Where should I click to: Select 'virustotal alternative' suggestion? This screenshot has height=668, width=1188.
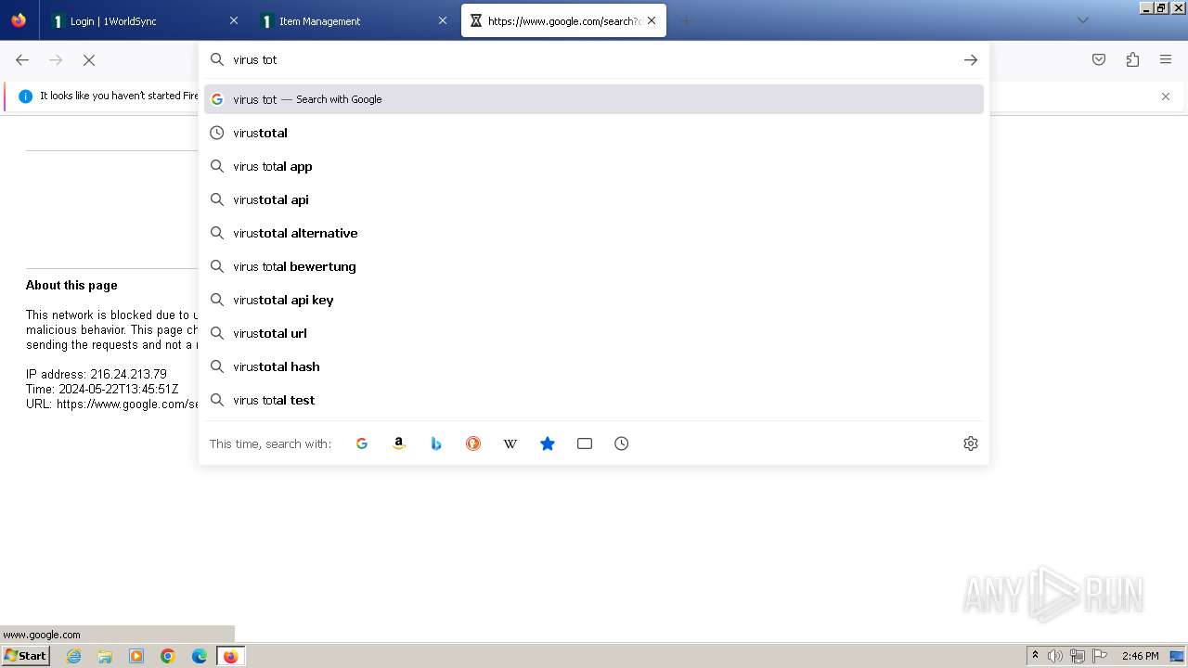coord(594,233)
